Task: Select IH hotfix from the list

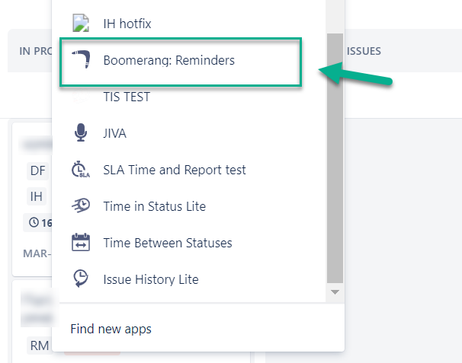Action: (x=127, y=24)
